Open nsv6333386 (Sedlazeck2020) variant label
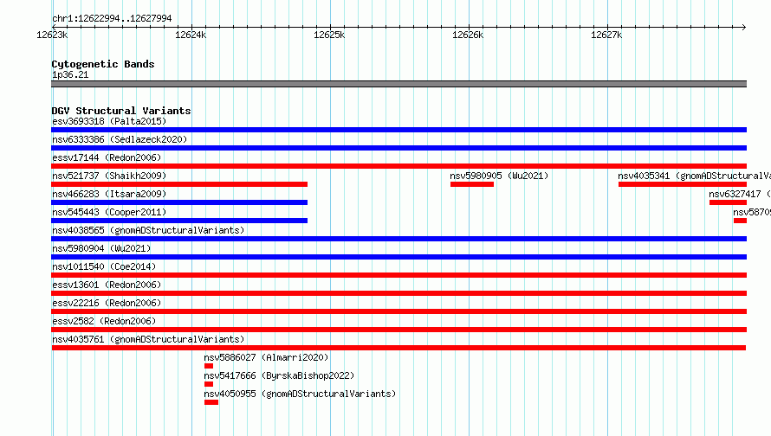771x436 pixels. point(120,139)
